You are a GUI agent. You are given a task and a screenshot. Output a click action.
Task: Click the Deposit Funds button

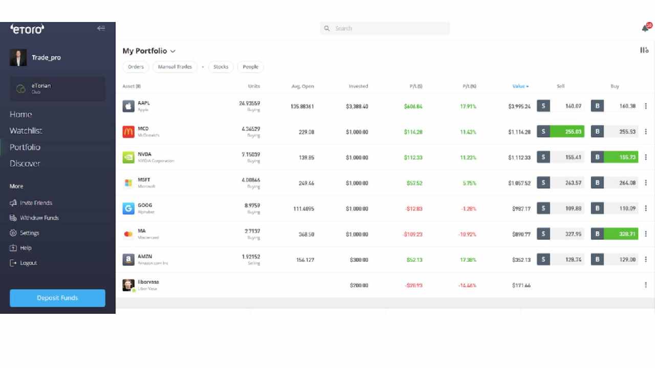click(x=57, y=298)
